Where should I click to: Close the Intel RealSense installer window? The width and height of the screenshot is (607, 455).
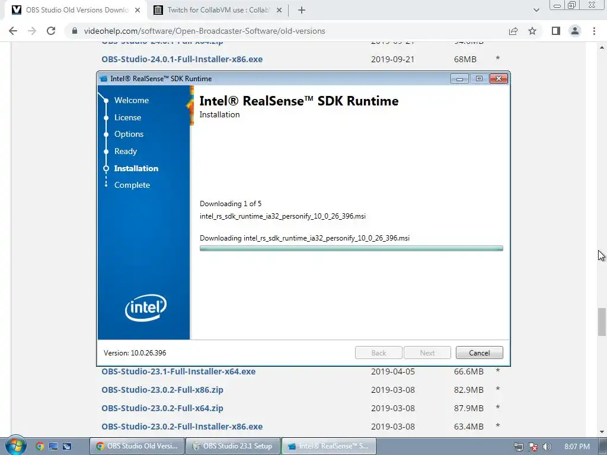[x=499, y=79]
